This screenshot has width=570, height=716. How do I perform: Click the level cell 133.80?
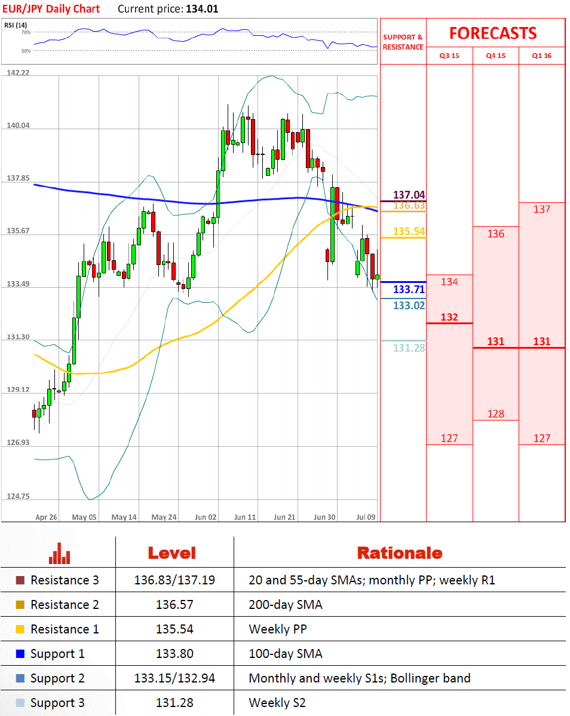174,654
